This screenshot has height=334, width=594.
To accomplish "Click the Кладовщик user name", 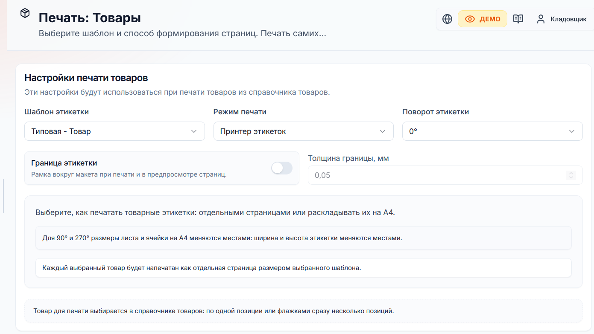I will click(568, 19).
